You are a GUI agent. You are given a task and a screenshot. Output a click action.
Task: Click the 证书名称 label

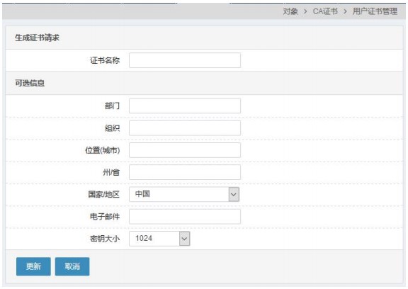105,60
